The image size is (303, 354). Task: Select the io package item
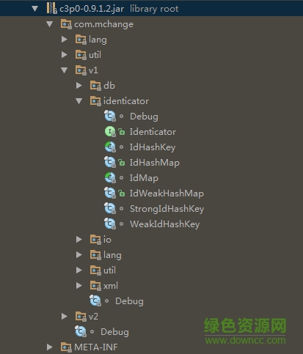click(107, 240)
